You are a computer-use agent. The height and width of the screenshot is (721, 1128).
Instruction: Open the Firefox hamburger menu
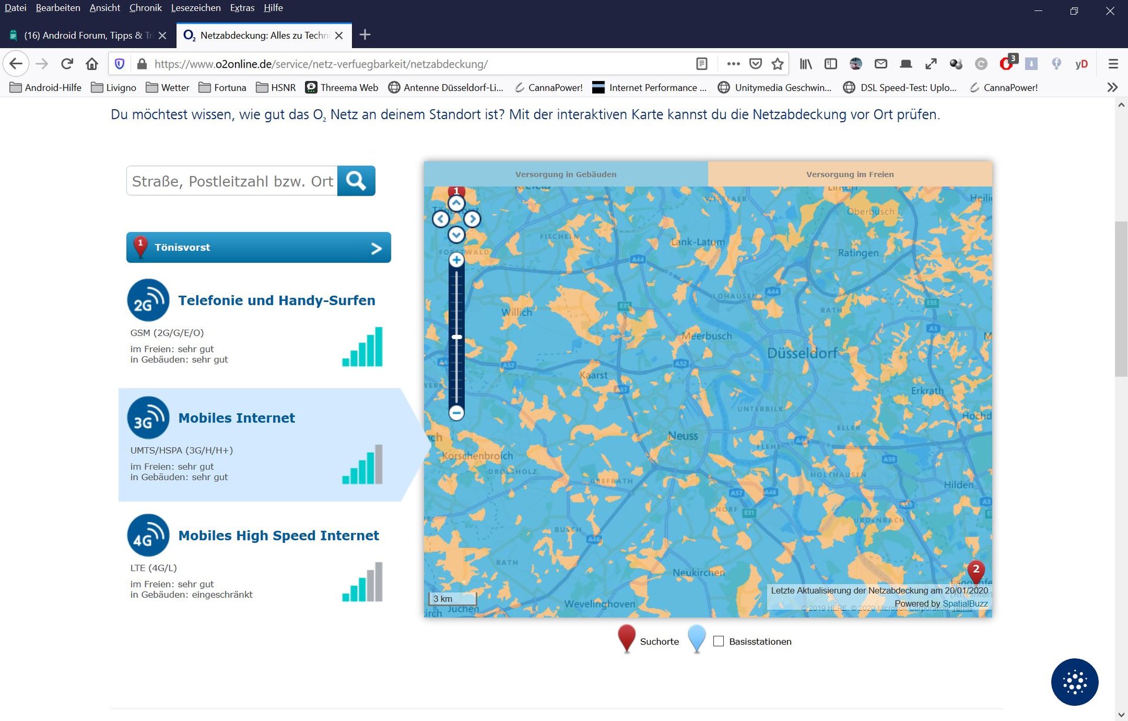tap(1113, 63)
